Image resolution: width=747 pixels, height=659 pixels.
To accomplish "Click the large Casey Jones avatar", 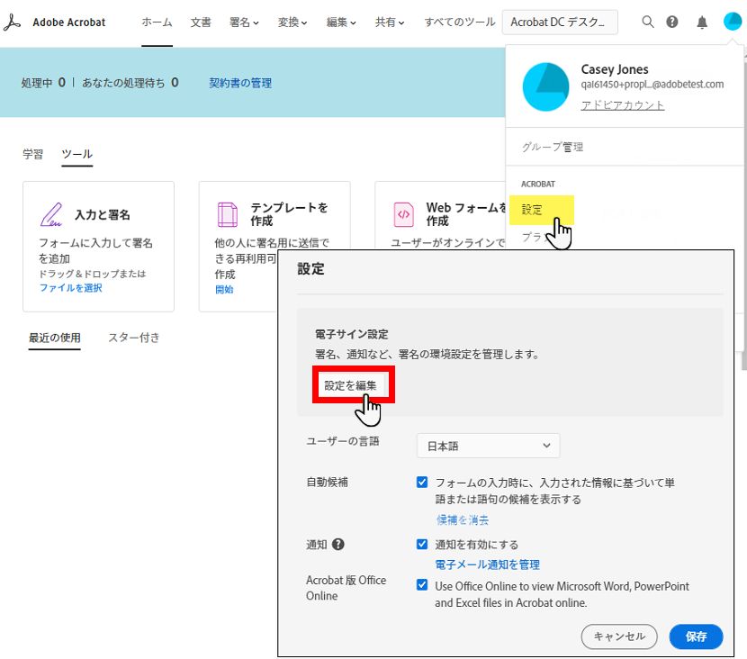I will (545, 86).
